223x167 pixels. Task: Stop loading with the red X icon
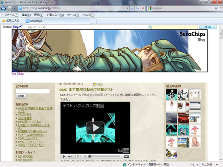(x=143, y=8)
